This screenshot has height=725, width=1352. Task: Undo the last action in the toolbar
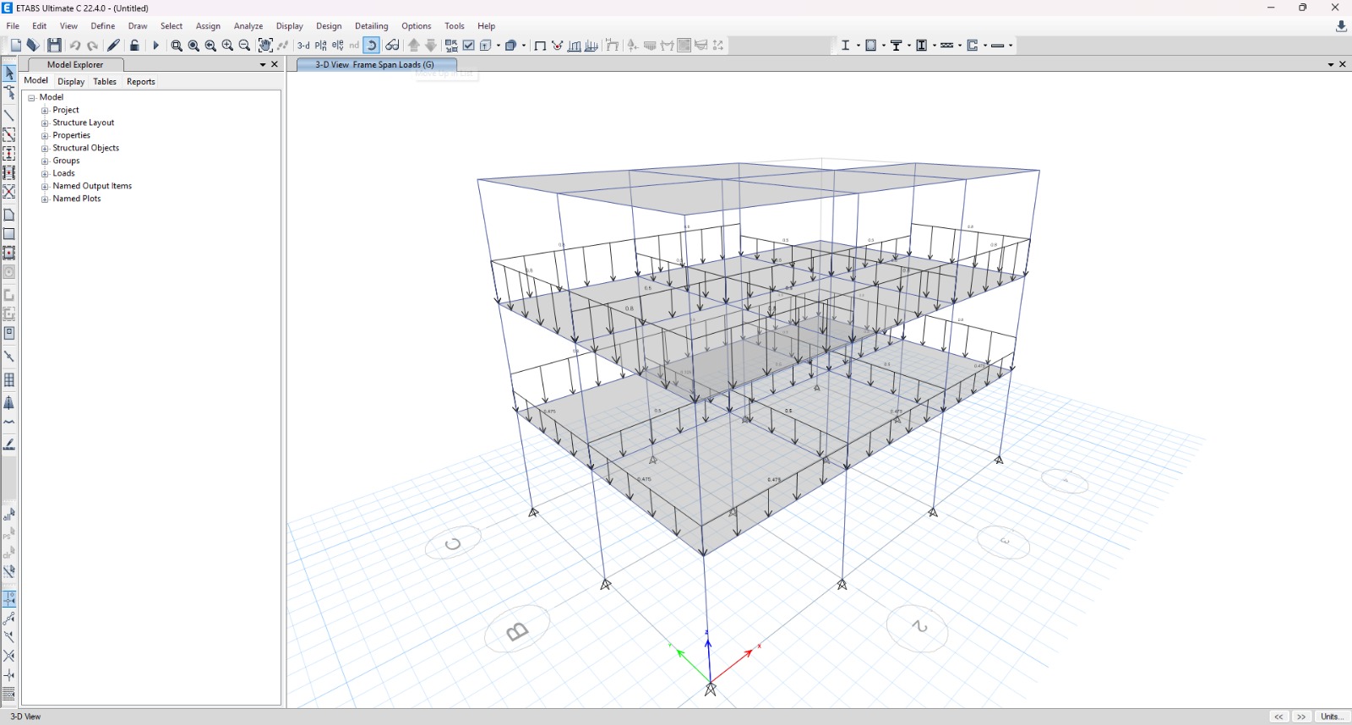(x=75, y=46)
